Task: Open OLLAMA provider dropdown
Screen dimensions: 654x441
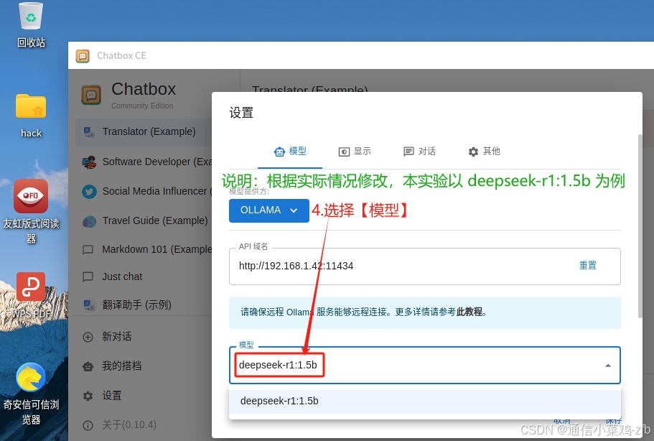Action: [x=269, y=210]
